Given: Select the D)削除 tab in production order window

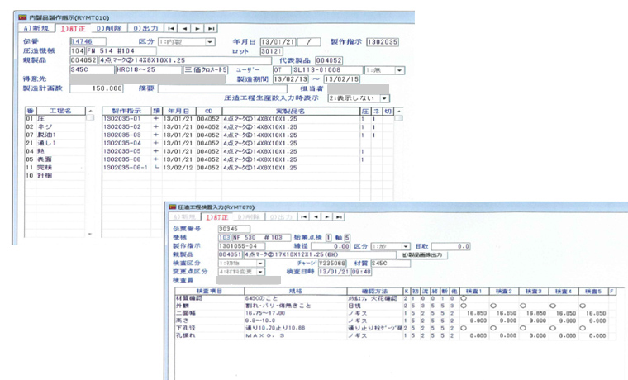Looking at the screenshot, I should click(109, 27).
